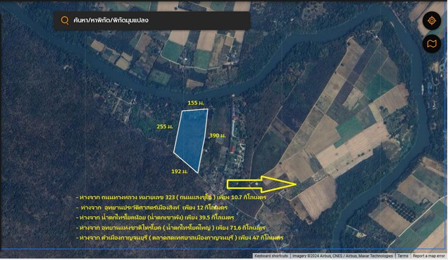This screenshot has height=260, width=448.
Task: Open the Keyboard shortcuts link
Action: tap(271, 256)
